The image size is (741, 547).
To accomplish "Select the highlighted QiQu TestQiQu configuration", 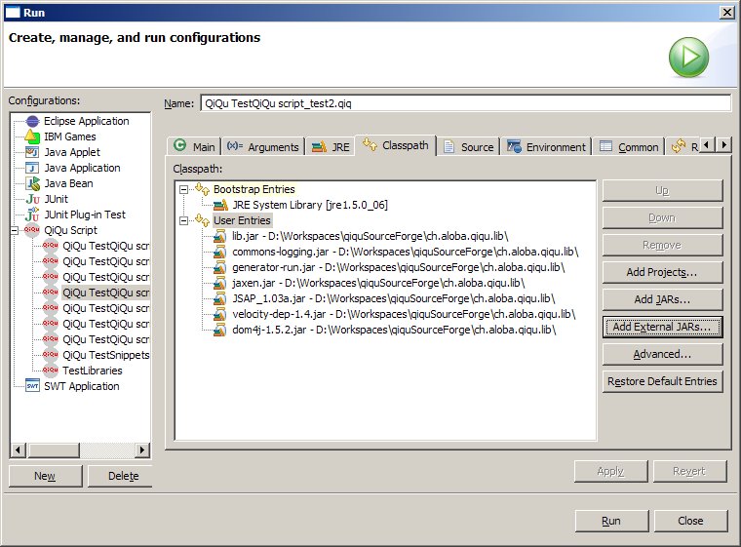I will click(x=106, y=293).
